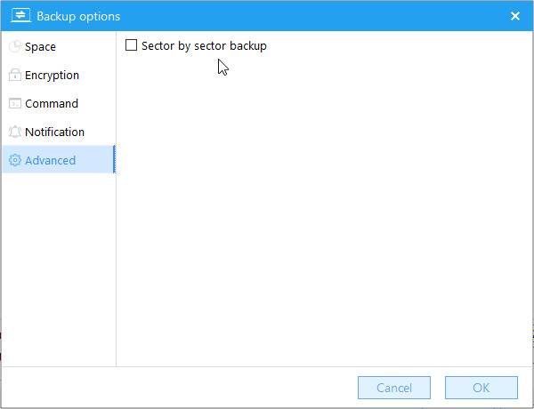Click the Advanced gear icon
Viewport: 534px width, 409px height.
(x=14, y=160)
